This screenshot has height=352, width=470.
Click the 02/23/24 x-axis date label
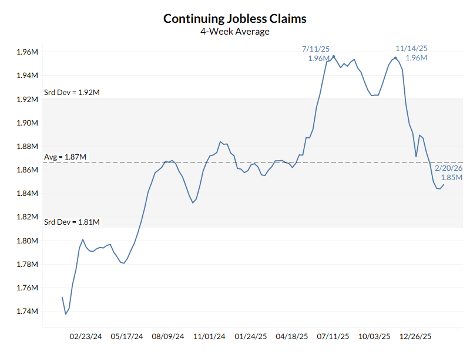click(x=86, y=337)
